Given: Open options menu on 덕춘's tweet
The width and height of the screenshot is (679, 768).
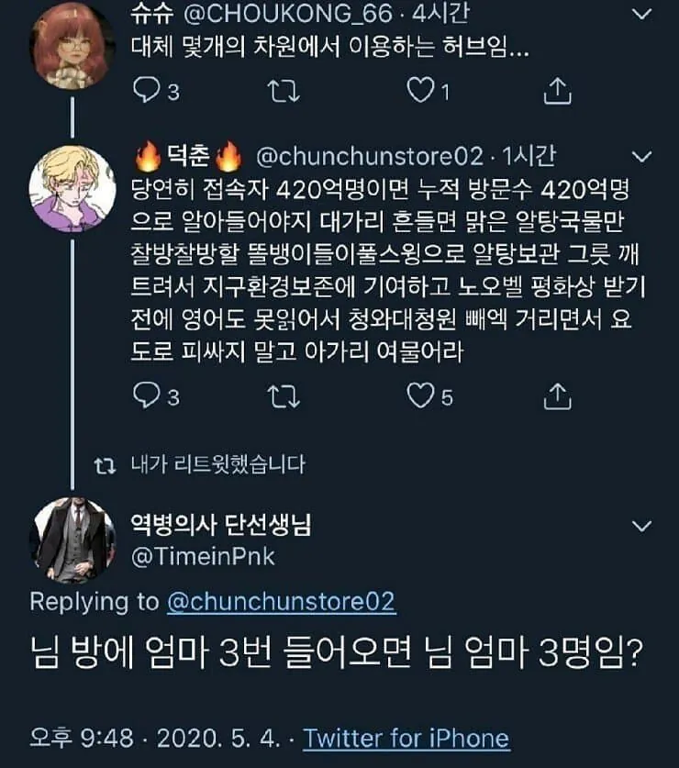Looking at the screenshot, I should [640, 156].
